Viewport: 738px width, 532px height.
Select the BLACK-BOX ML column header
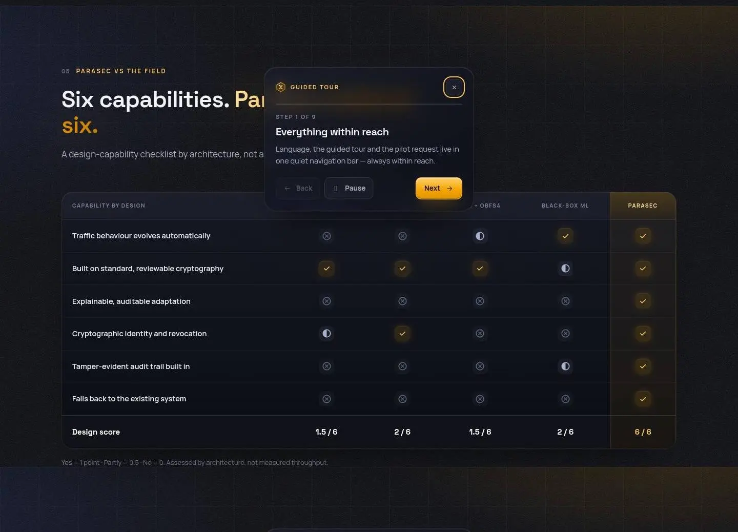[565, 206]
